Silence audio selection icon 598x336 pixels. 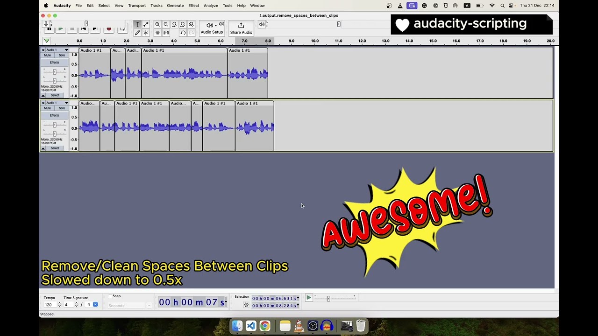166,33
